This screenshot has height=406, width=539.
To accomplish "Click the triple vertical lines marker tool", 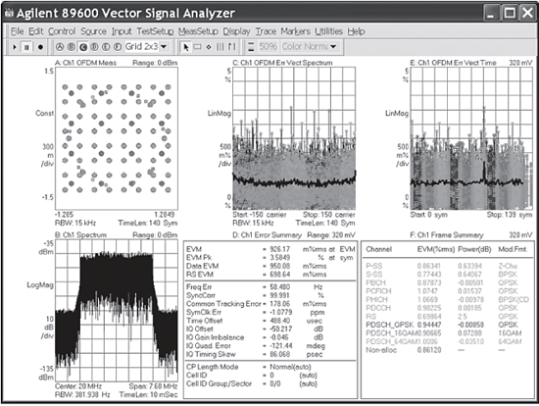I will tap(220, 47).
